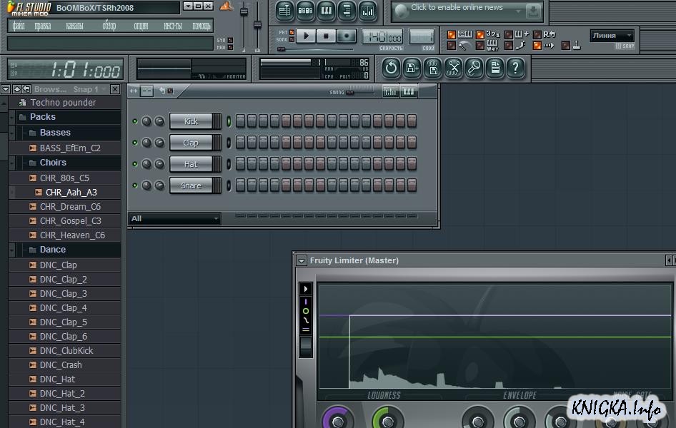The height and width of the screenshot is (428, 676).
Task: Toggle the metronome switch
Action: pyautogui.click(x=452, y=46)
